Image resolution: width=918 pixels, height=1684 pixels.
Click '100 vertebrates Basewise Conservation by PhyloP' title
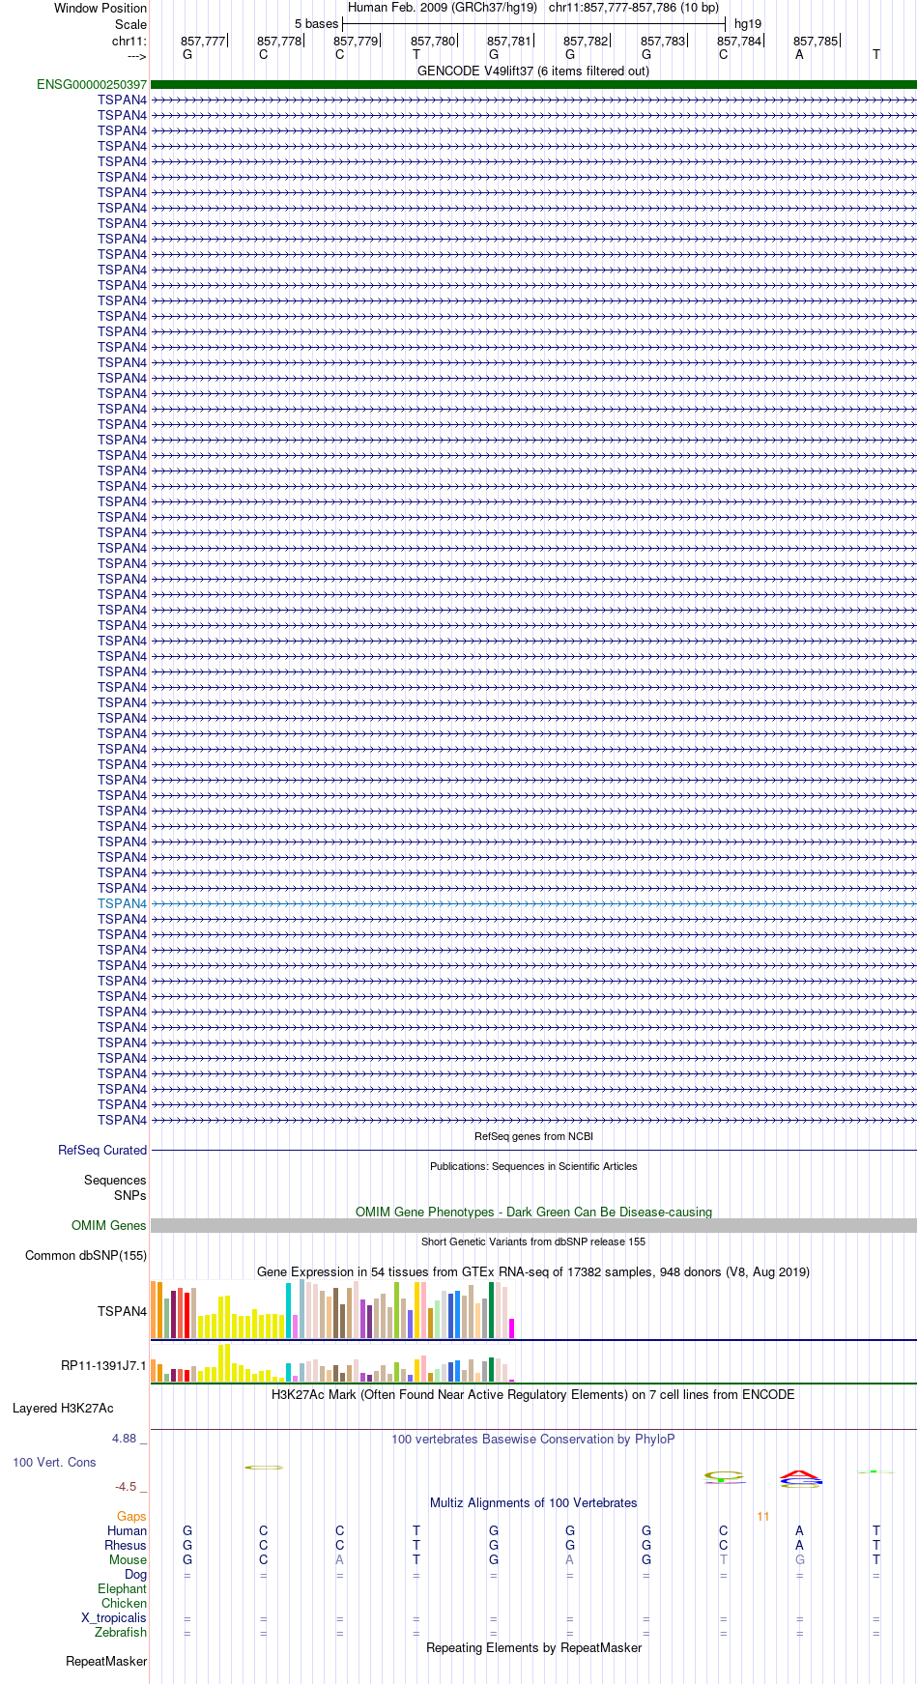(x=533, y=1440)
